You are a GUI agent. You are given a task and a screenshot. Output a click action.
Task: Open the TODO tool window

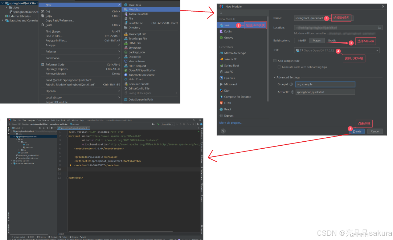point(32,237)
